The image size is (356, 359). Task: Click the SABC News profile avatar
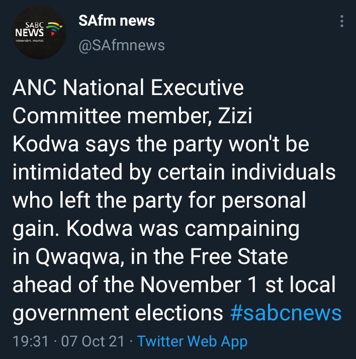pyautogui.click(x=39, y=32)
